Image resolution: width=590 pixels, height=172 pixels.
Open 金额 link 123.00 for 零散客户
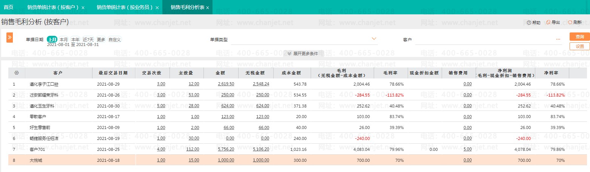pos(228,117)
